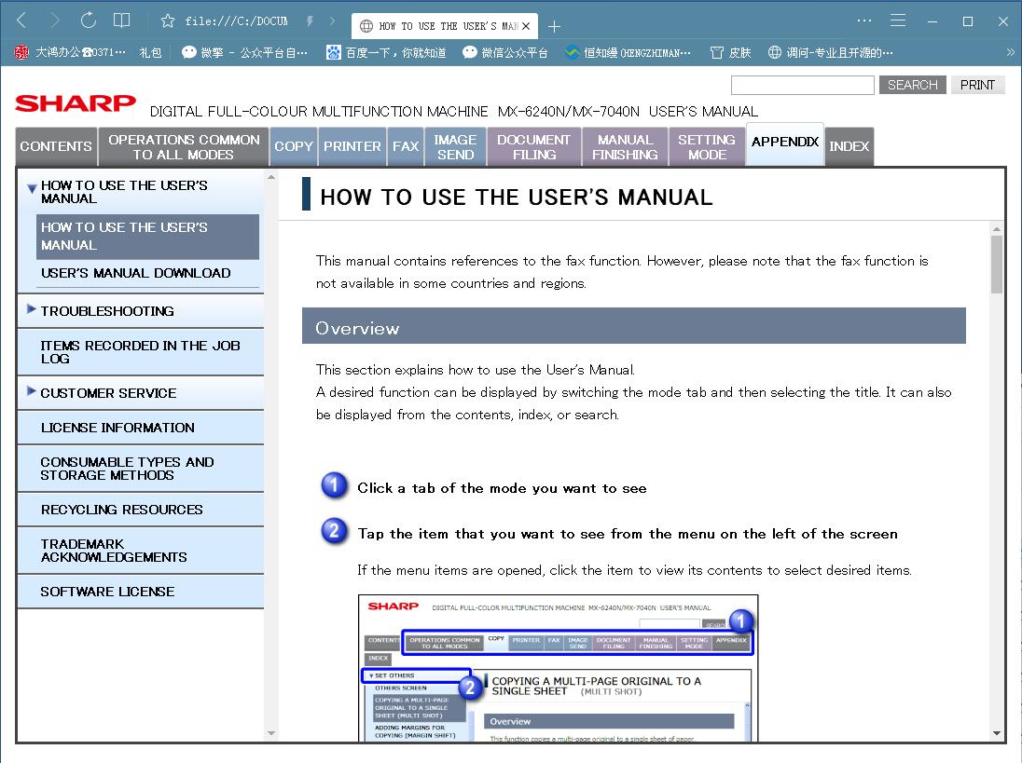Click the text 'Click a tab of the mode you want to see'
Screen dimensions: 1022x763
502,488
